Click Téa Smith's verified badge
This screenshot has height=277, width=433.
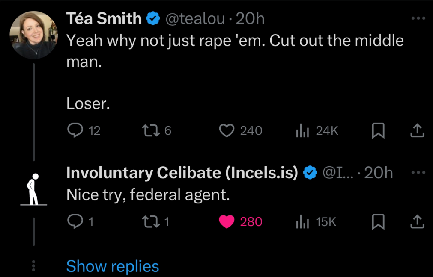tap(152, 18)
